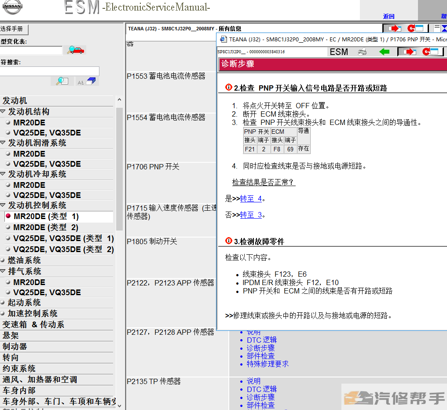The image size is (447, 410).
Task: Select MR20DE (类型 2) item
Action: [x=46, y=227]
